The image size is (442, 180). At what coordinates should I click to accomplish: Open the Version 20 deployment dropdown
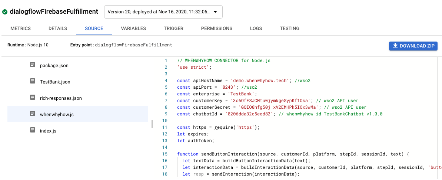pos(159,12)
